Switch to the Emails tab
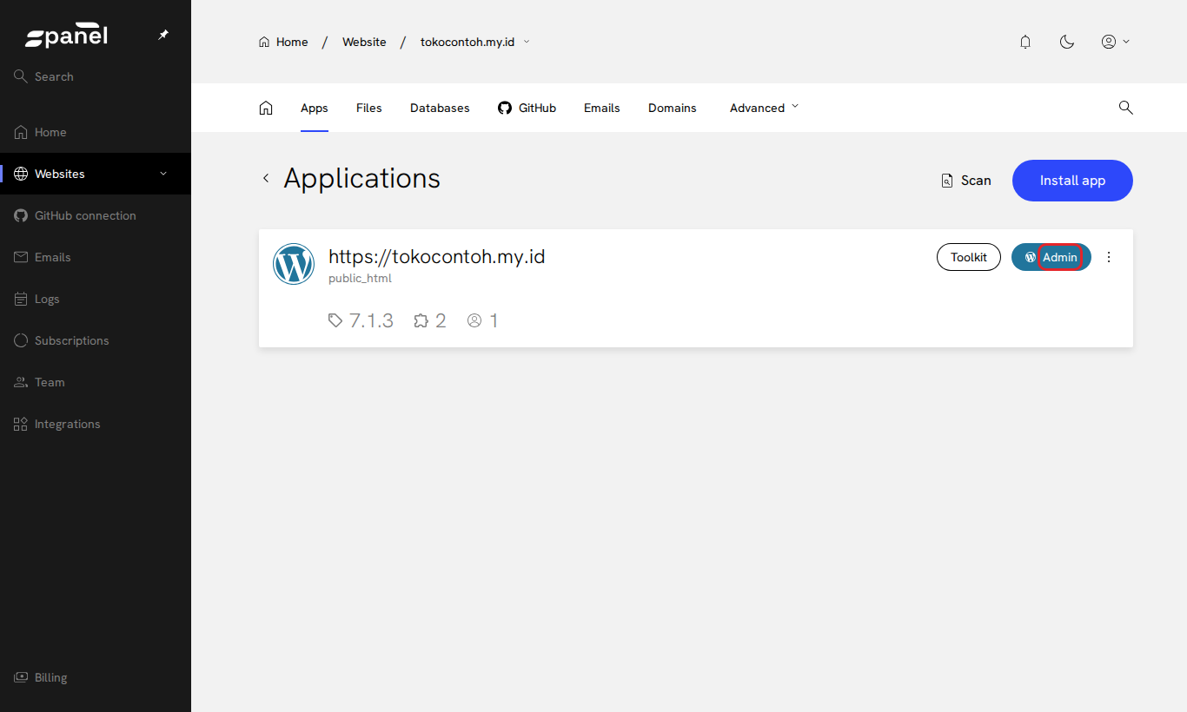Viewport: 1187px width, 712px height. 602,108
